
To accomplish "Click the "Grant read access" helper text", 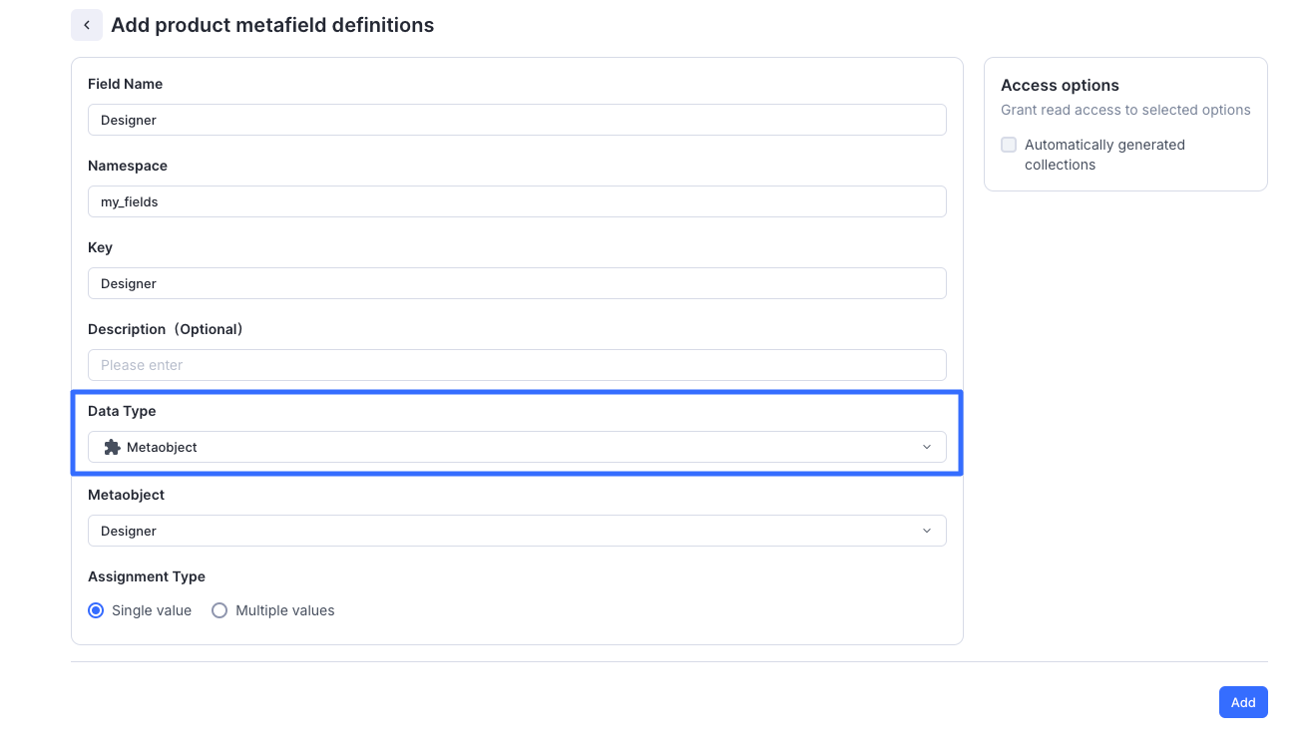I will [1125, 110].
